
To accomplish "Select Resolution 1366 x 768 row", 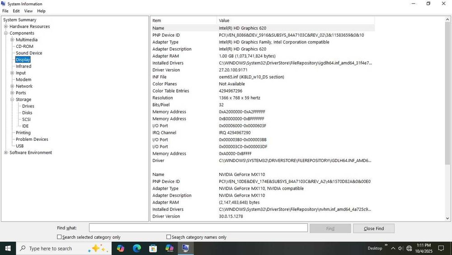I will tap(263, 98).
